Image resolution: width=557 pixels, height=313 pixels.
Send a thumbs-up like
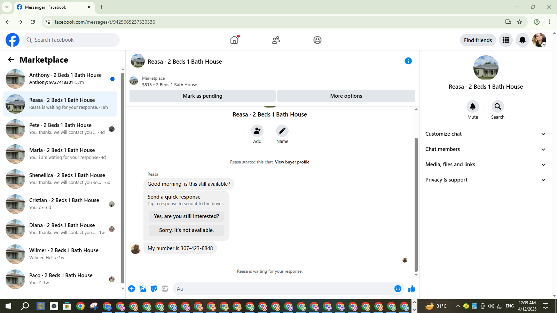pos(412,289)
